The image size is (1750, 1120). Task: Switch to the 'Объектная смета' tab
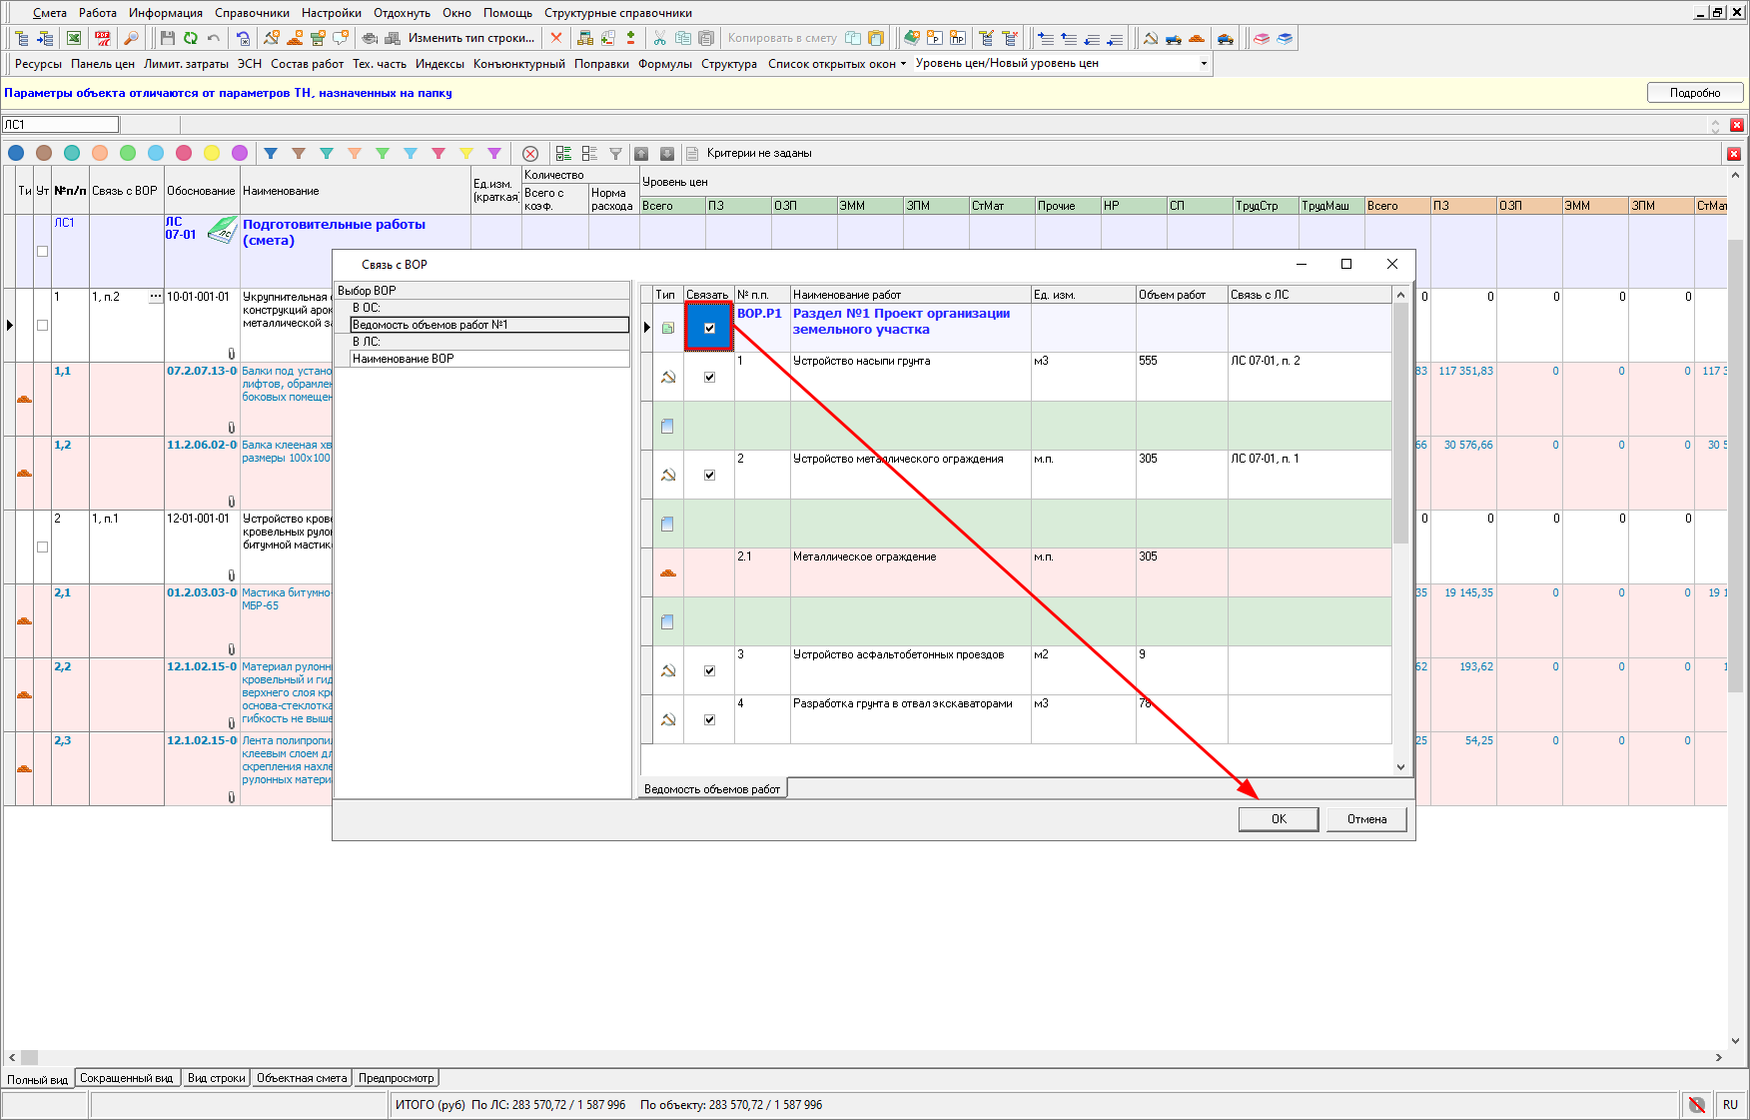click(302, 1078)
